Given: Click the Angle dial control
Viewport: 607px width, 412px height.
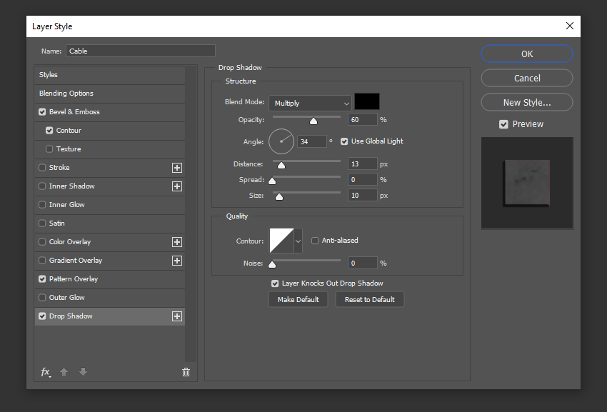Looking at the screenshot, I should (x=281, y=141).
